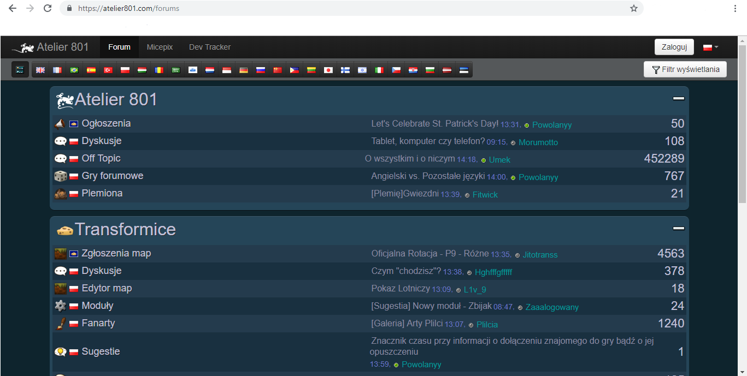Click the paintbrush icon beside Fanarty
Viewport: 747px width, 376px height.
(61, 324)
